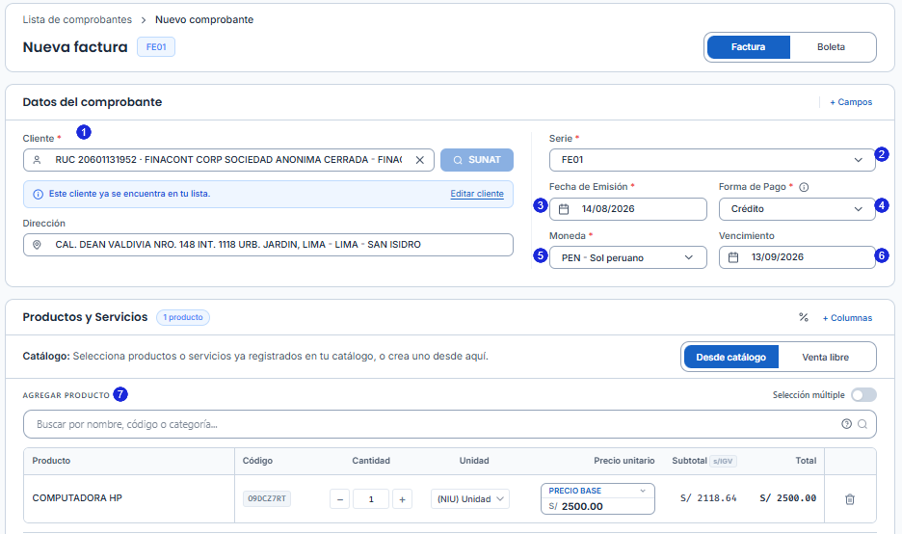Click the total S/ 2500.00
This screenshot has height=534, width=902.
tap(787, 498)
